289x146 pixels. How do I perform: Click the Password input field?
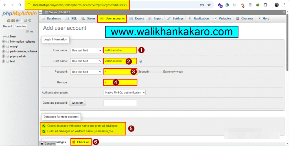coord(120,72)
